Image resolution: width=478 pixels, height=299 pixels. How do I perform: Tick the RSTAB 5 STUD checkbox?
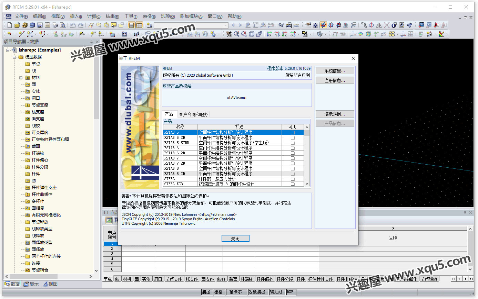[x=293, y=143]
